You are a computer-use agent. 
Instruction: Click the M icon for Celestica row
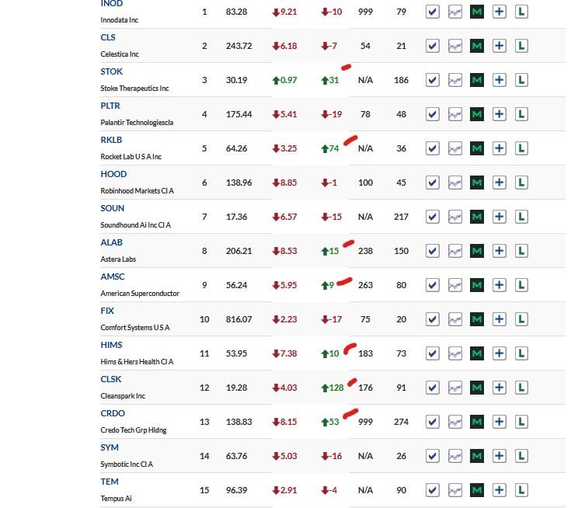pos(477,46)
